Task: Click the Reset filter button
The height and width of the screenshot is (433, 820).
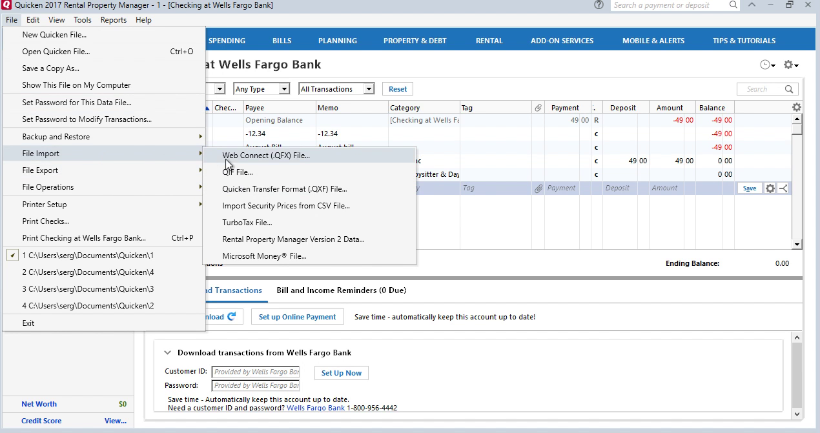Action: 398,89
